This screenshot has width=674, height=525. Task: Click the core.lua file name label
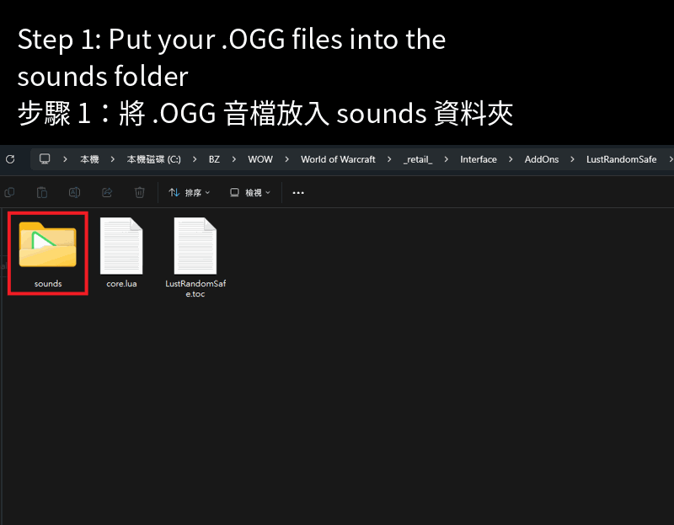121,284
